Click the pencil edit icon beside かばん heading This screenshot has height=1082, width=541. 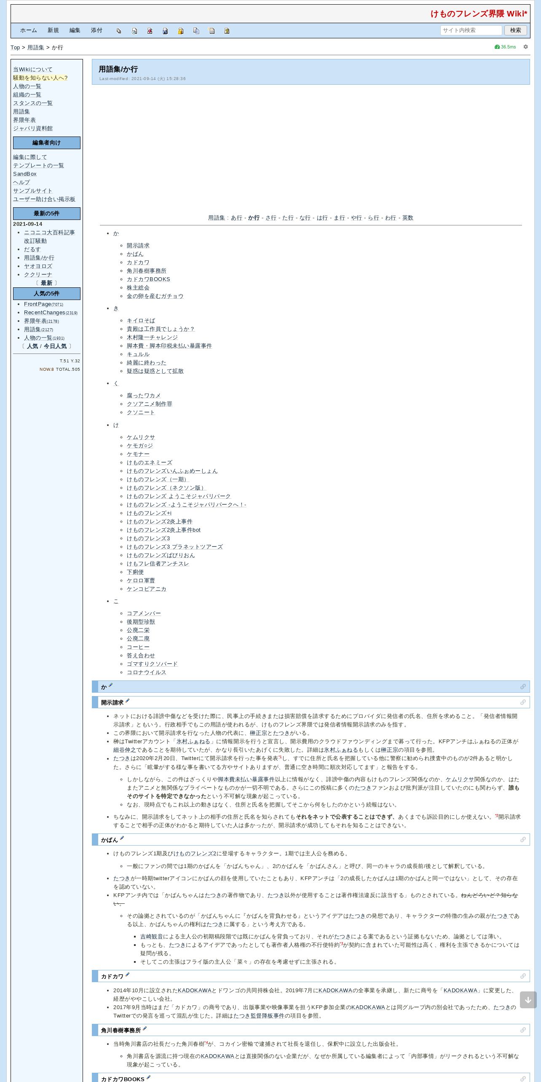pos(122,838)
